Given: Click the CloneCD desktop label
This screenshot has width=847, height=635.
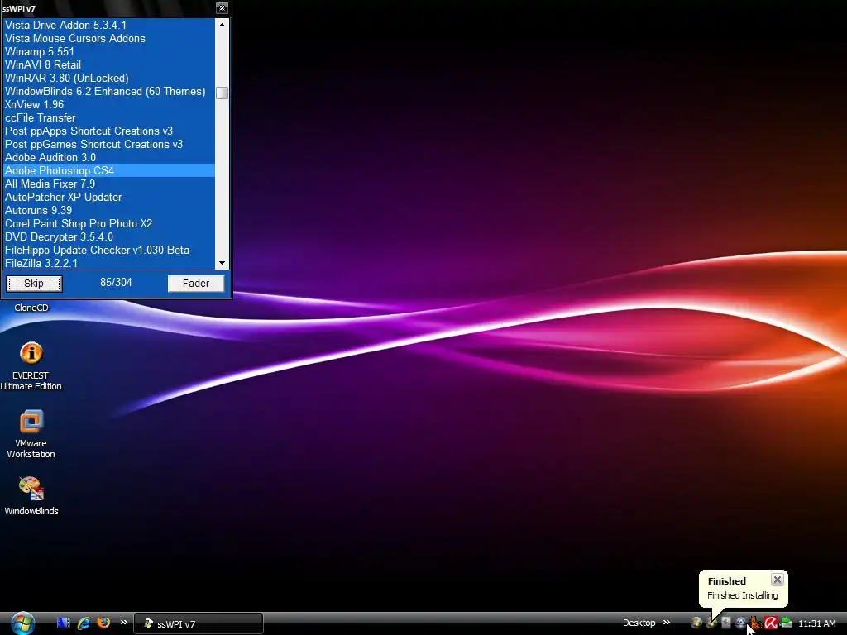Looking at the screenshot, I should click(31, 308).
